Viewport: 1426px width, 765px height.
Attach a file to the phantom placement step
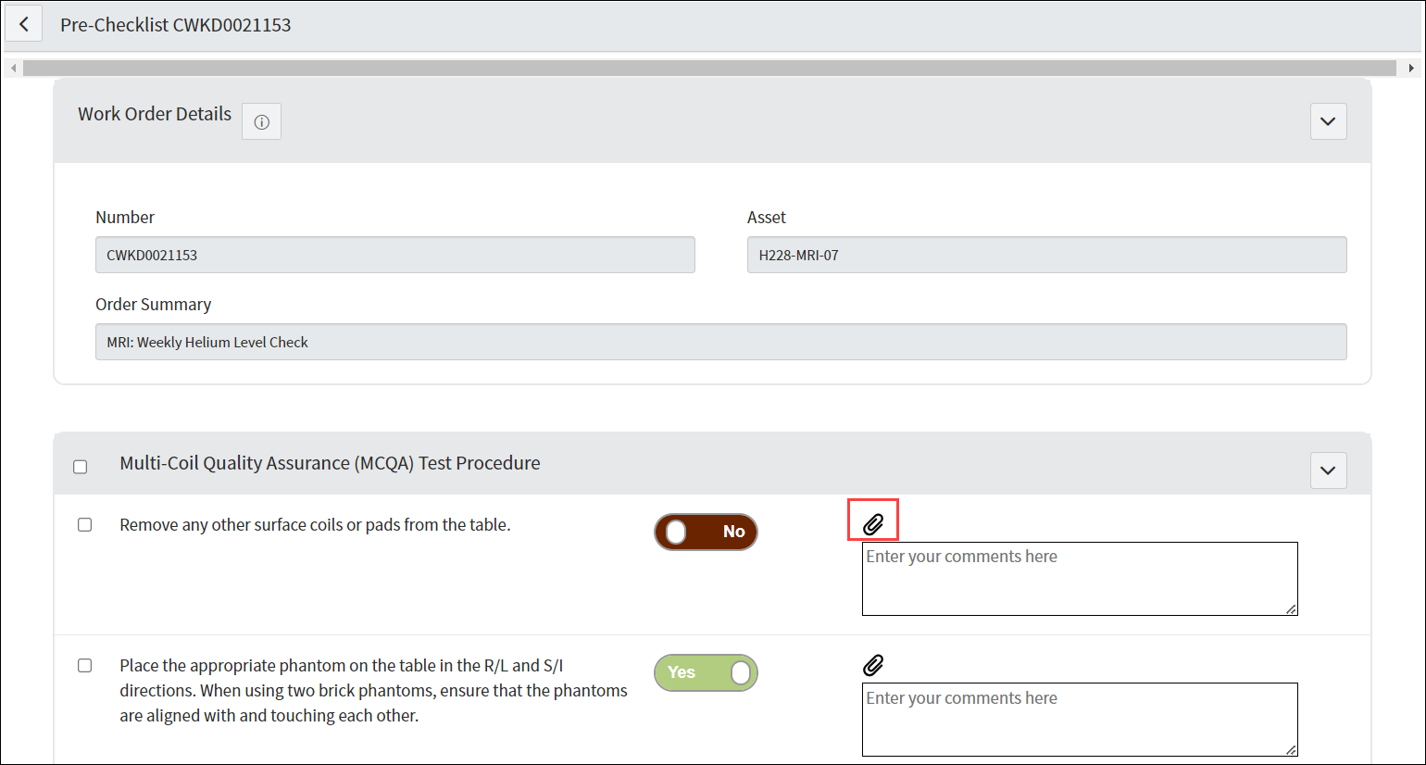[873, 665]
